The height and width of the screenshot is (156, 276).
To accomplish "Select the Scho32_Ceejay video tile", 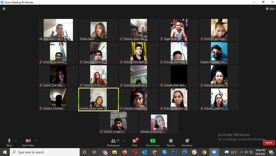I will [x=119, y=123].
